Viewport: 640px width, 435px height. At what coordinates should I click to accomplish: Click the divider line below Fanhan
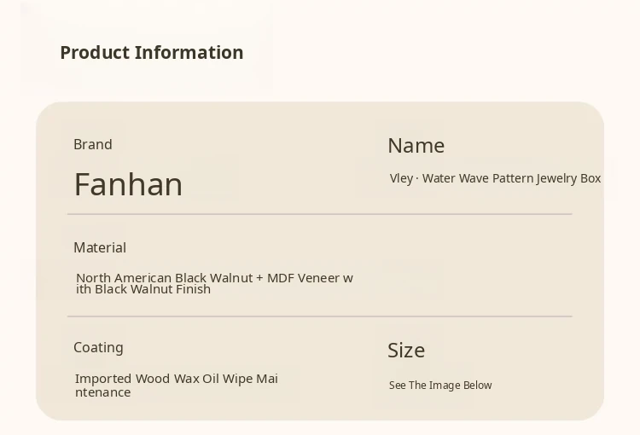(319, 214)
